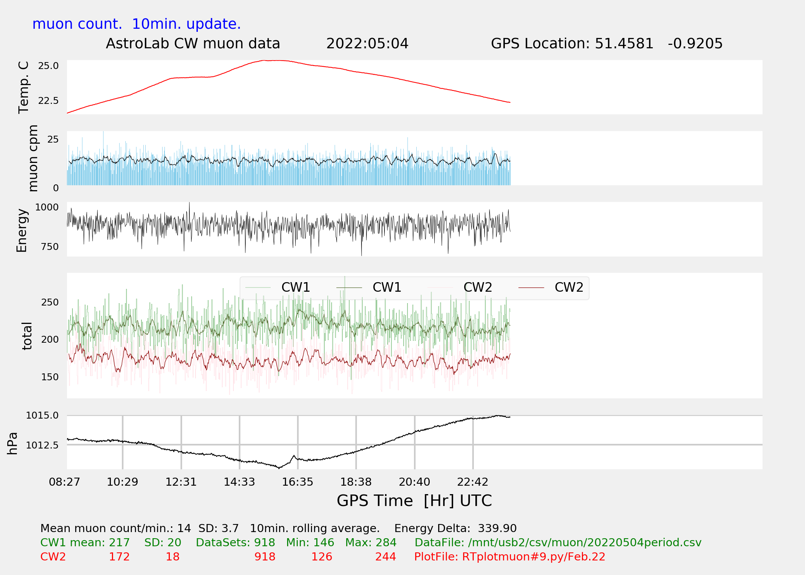The height and width of the screenshot is (575, 805).
Task: Click the '1015.0' pressure tick label
Action: [x=42, y=416]
